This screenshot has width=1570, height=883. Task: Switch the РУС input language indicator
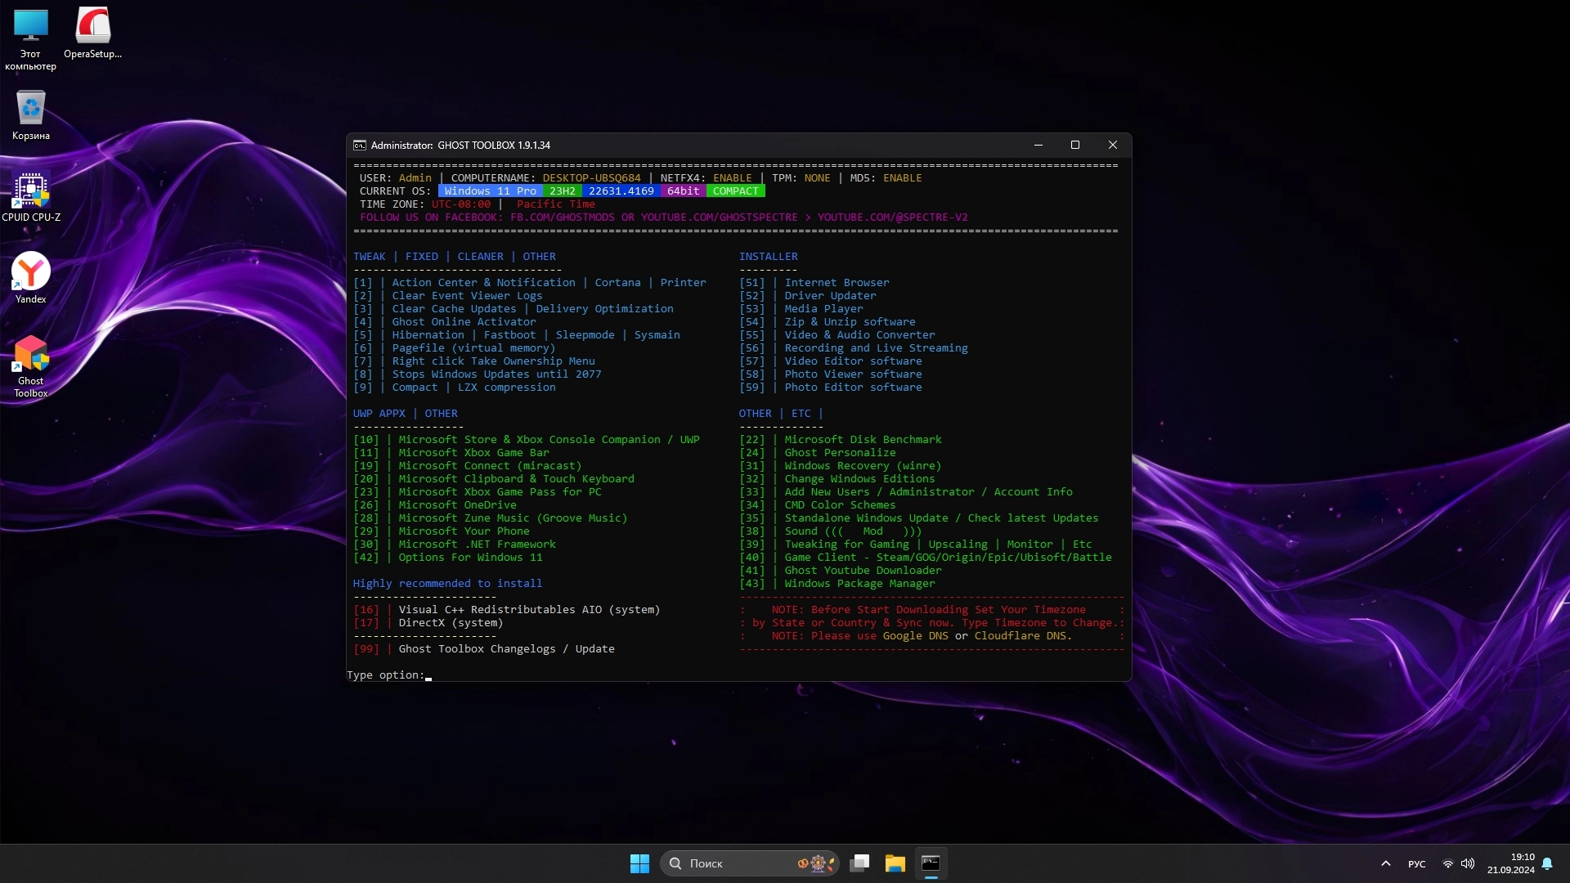1416,863
